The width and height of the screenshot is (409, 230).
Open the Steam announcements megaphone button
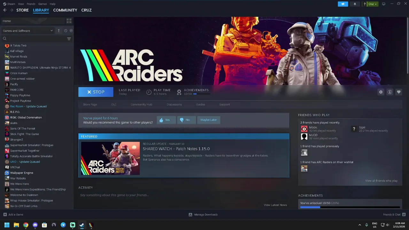tap(343, 4)
